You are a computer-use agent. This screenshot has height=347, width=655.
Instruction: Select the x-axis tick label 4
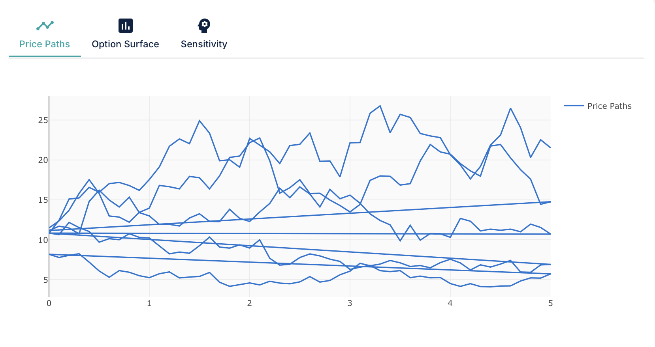pos(450,303)
